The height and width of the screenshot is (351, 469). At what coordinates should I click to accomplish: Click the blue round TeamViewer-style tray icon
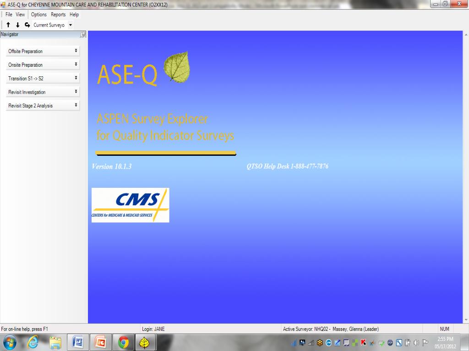point(328,343)
